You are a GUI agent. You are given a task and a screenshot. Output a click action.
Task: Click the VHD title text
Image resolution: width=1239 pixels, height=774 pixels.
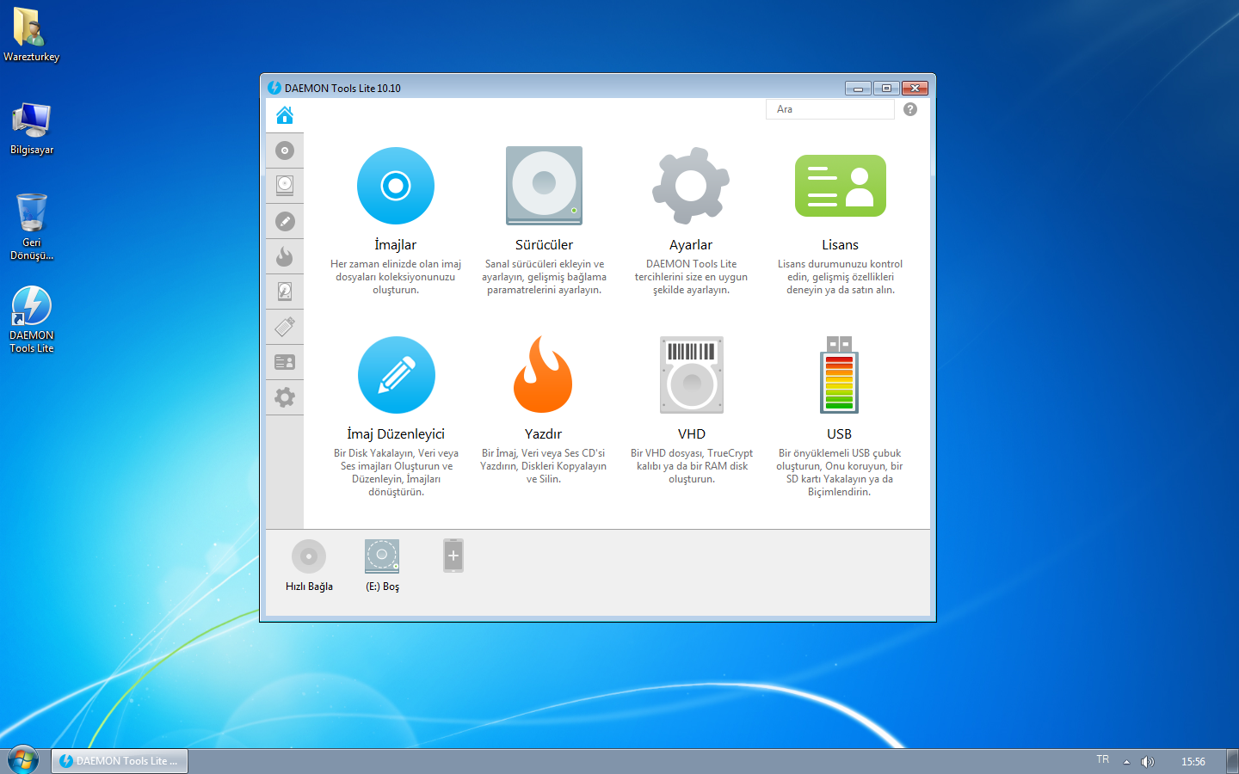[x=692, y=434]
